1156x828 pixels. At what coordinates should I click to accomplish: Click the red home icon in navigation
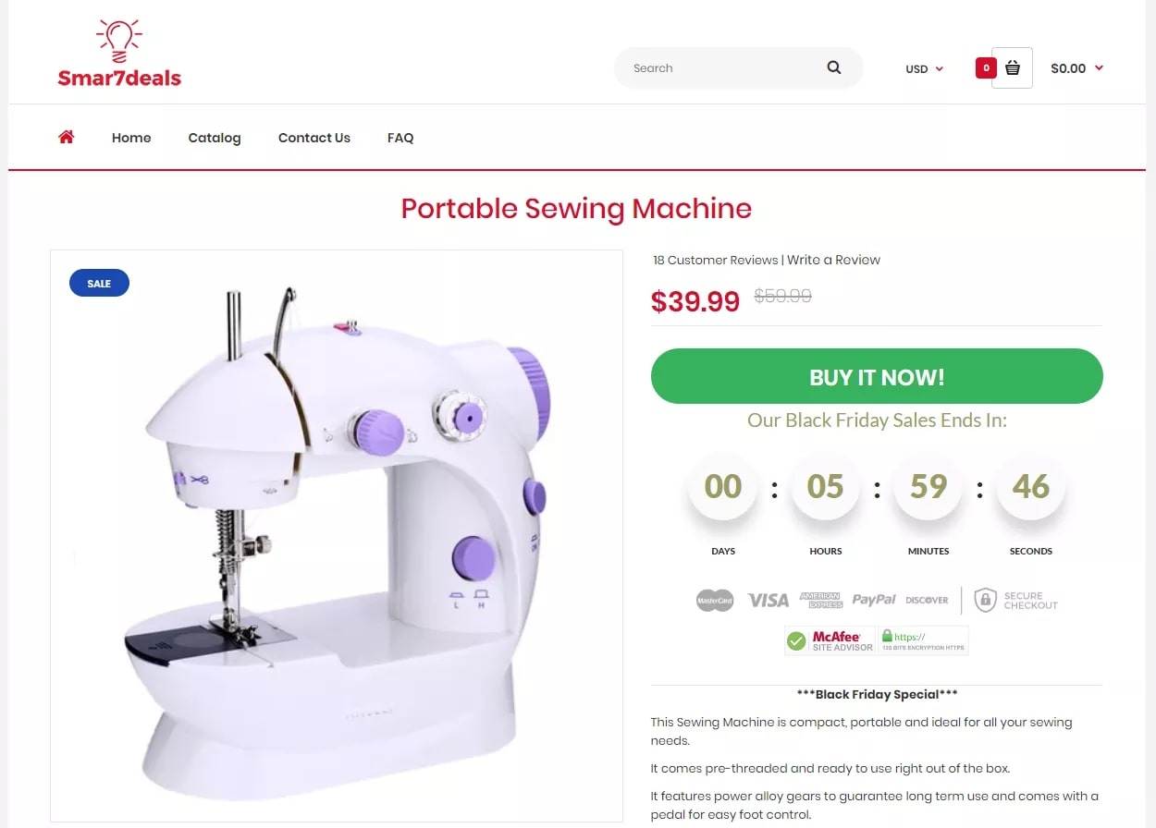tap(66, 137)
